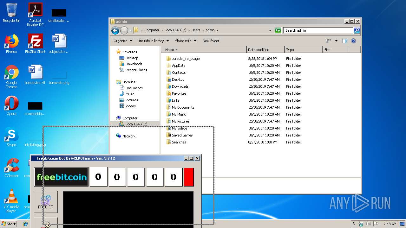The width and height of the screenshot is (406, 228).
Task: Click the Search admin input field
Action: 318,30
